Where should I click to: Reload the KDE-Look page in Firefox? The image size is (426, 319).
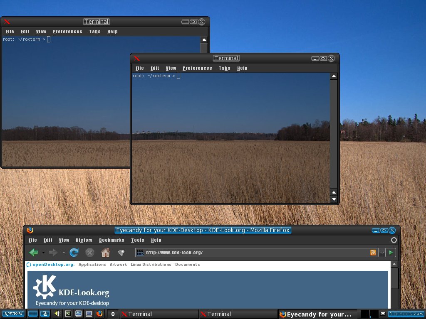pos(74,253)
